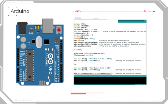
Task: Click the IDE bottom status bar
Action: (x=110, y=84)
